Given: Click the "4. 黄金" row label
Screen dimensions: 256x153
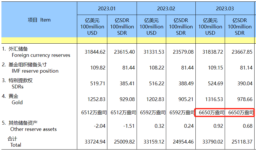Looking at the screenshot, I should coord(10,96).
